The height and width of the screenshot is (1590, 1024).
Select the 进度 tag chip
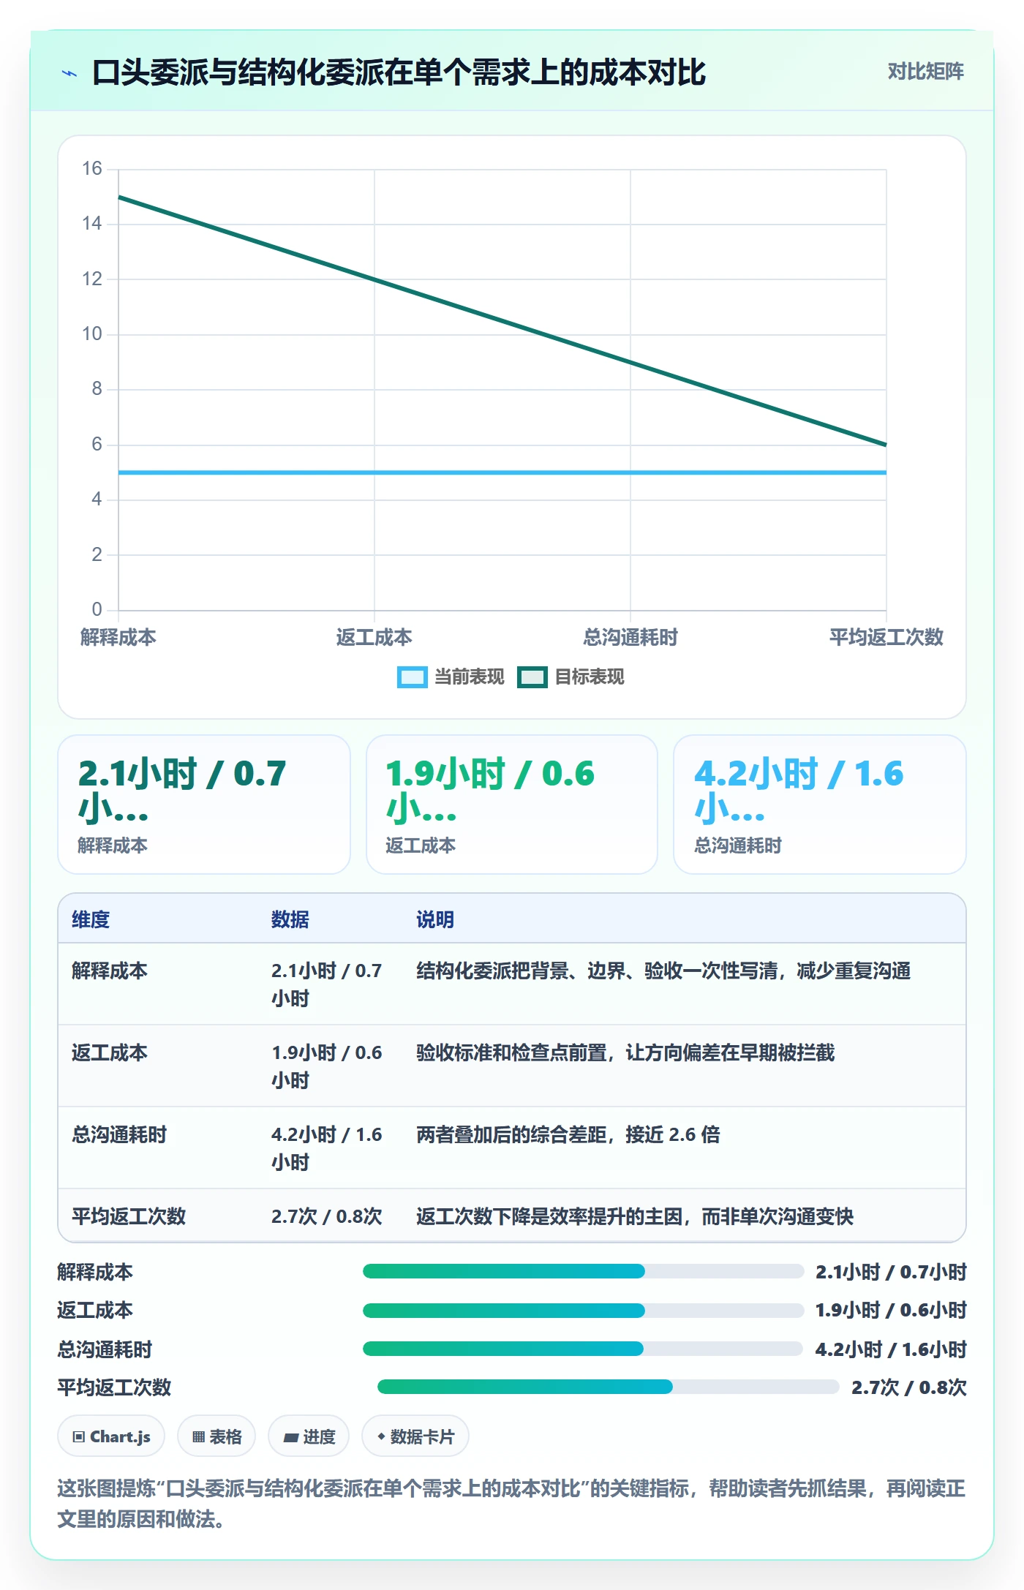[x=309, y=1436]
